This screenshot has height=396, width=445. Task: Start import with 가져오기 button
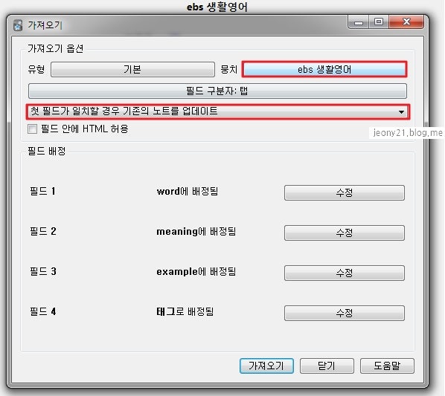point(266,366)
